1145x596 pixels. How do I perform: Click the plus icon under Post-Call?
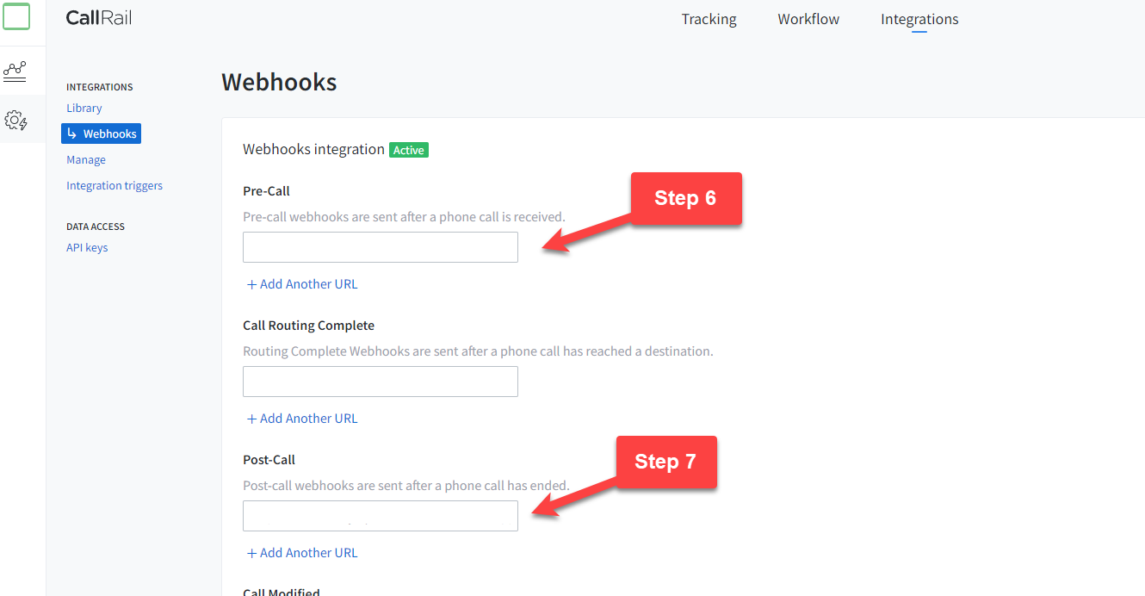(251, 552)
